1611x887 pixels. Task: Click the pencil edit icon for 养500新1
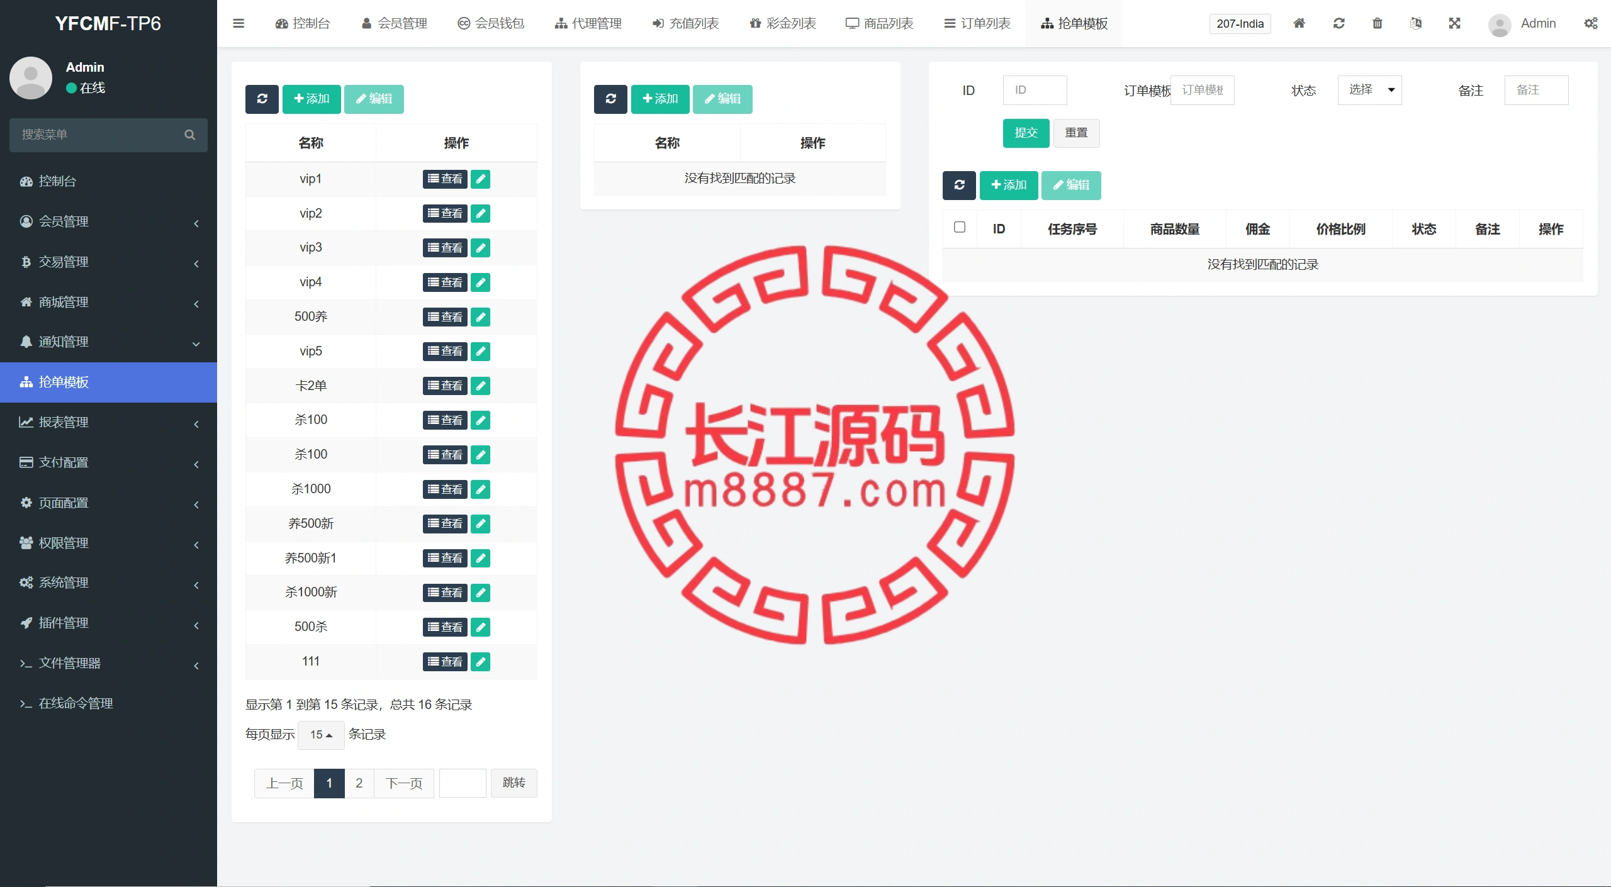(481, 558)
